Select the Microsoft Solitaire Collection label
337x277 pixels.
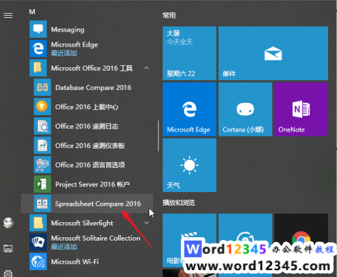coord(96,238)
